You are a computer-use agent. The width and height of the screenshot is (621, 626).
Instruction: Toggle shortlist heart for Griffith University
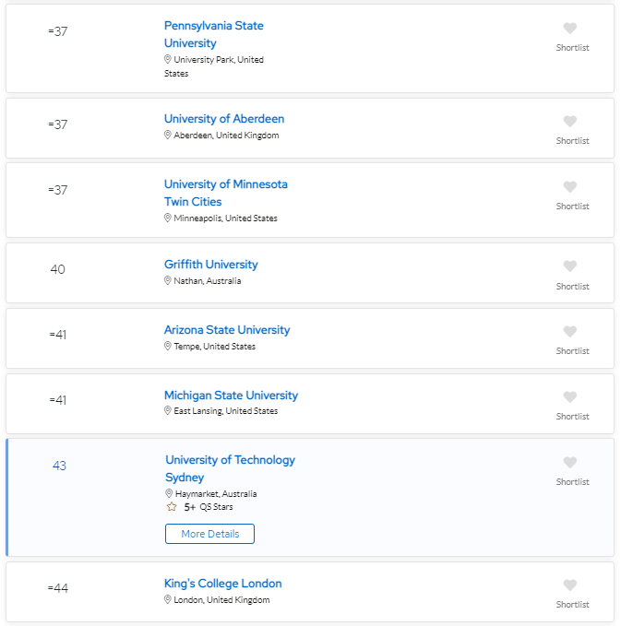tap(570, 266)
